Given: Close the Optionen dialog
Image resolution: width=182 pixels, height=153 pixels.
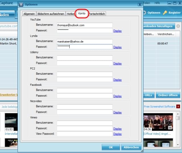Looking at the screenshot, I should [x=140, y=5].
